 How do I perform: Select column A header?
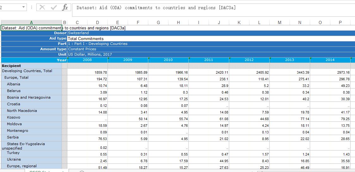[32, 22]
